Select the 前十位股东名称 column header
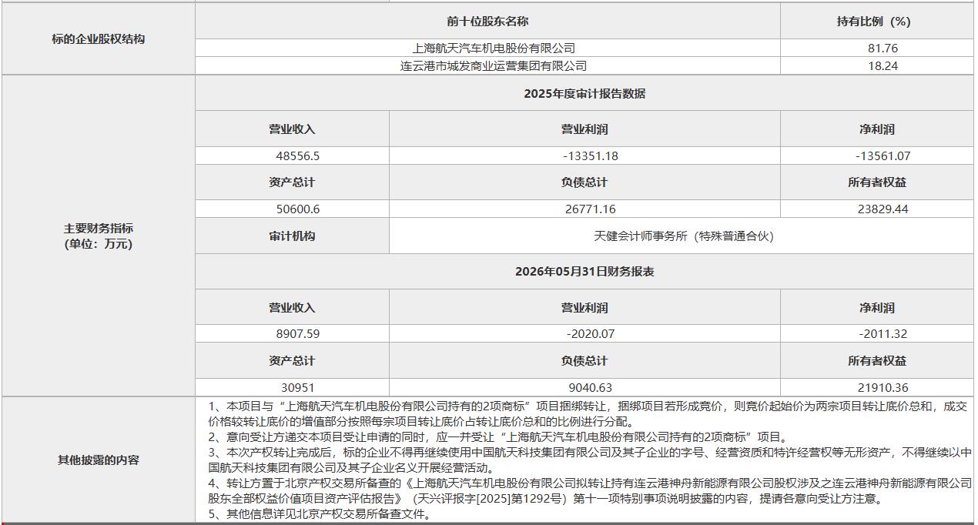This screenshot has width=978, height=525. pos(487,22)
